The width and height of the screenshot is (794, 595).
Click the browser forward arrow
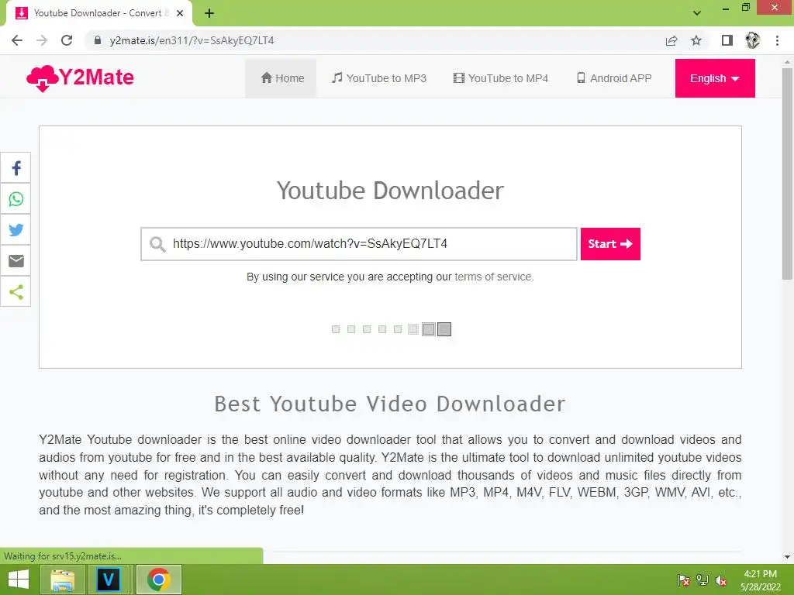pos(42,40)
